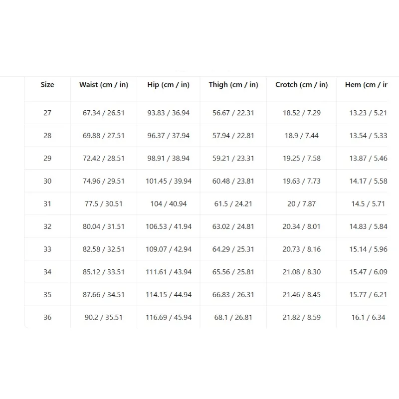Viewport: 399px width, 399px height.
Task: Click the Size column header
Action: click(47, 85)
